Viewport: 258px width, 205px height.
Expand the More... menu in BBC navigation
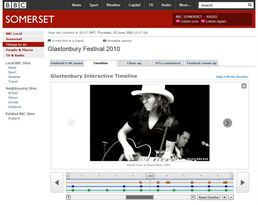pos(185,5)
